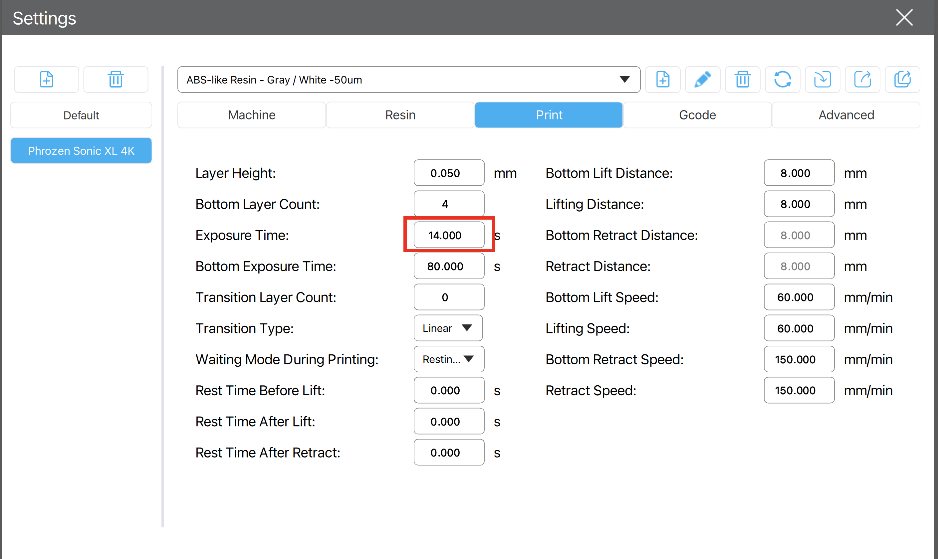Click the add new printer icon
Viewport: 938px width, 559px height.
click(46, 80)
